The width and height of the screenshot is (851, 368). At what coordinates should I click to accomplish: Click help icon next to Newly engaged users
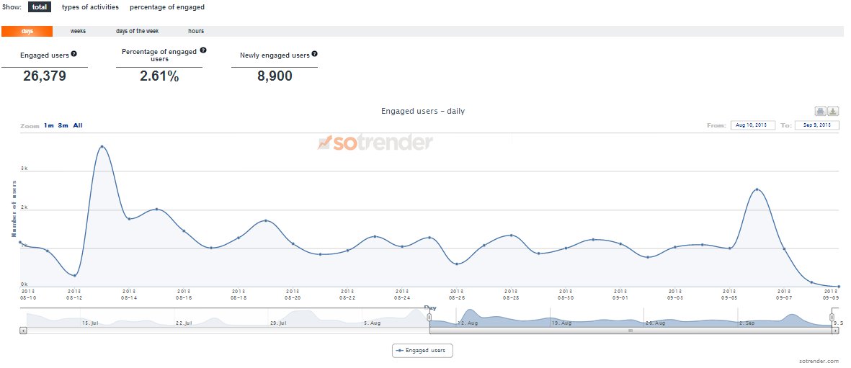(x=314, y=54)
